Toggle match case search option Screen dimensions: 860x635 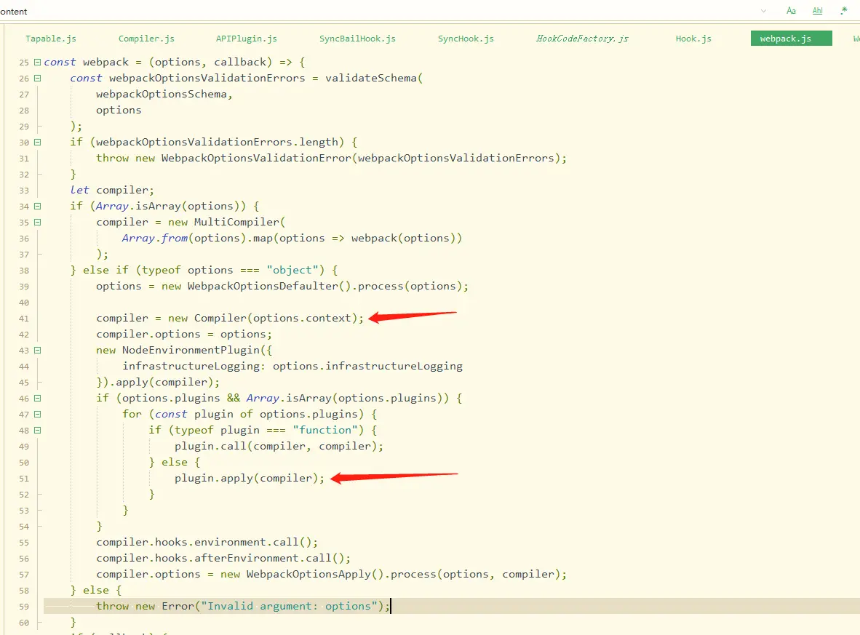(x=791, y=10)
